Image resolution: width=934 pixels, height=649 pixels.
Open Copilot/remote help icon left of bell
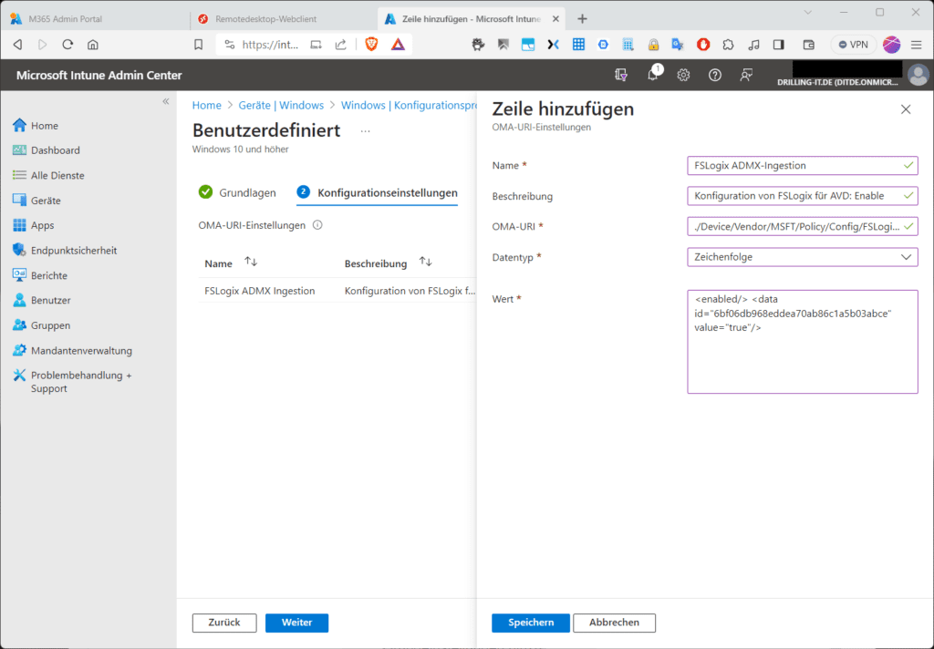tap(620, 75)
